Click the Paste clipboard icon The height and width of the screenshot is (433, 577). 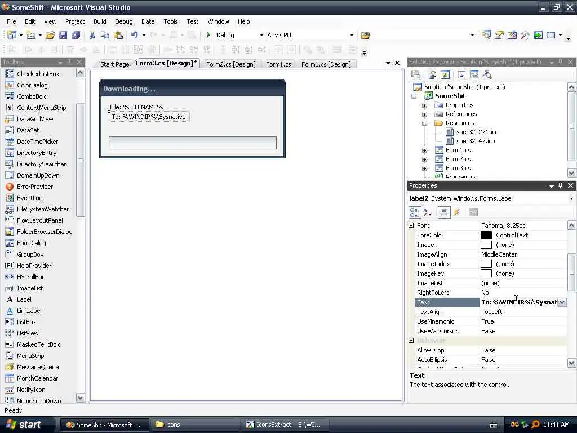(118, 35)
